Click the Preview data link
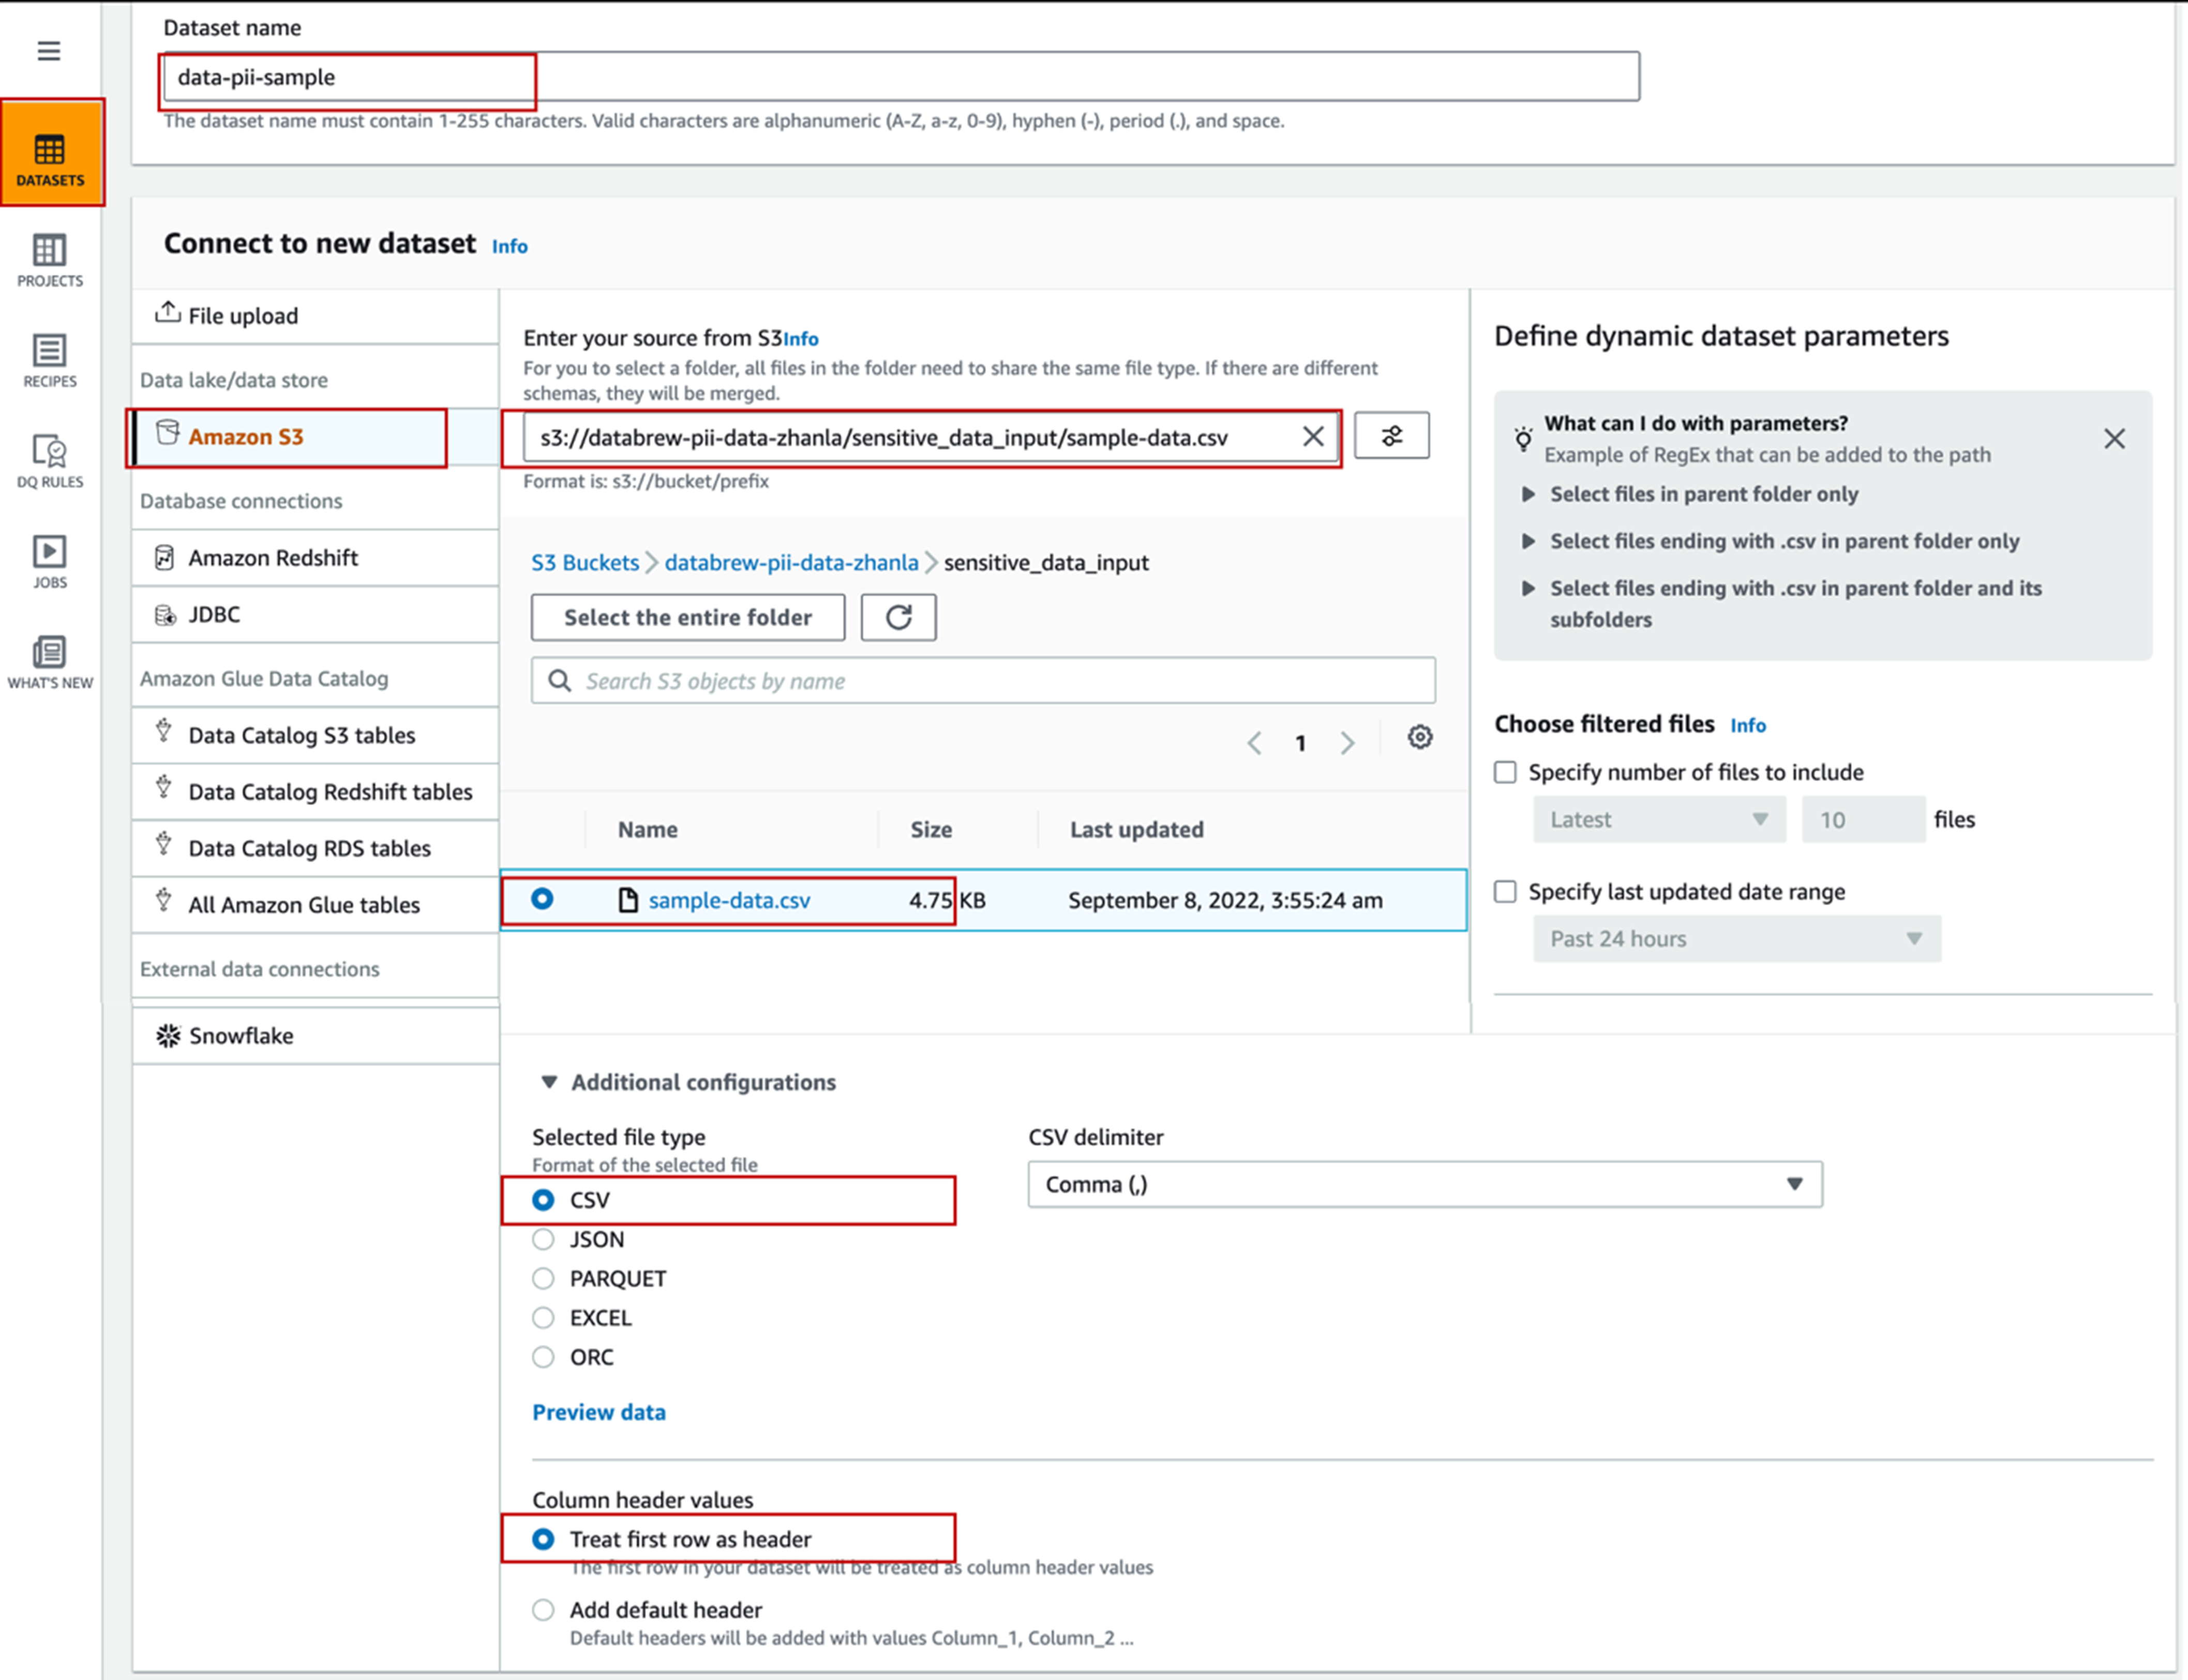The image size is (2188, 1680). pyautogui.click(x=598, y=1412)
